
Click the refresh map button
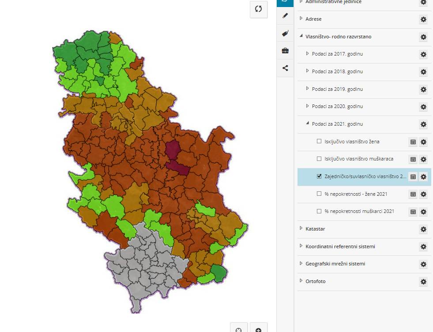[x=259, y=9]
